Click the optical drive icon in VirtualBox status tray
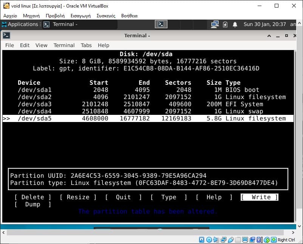This screenshot has width=303, height=244. pos(209,240)
